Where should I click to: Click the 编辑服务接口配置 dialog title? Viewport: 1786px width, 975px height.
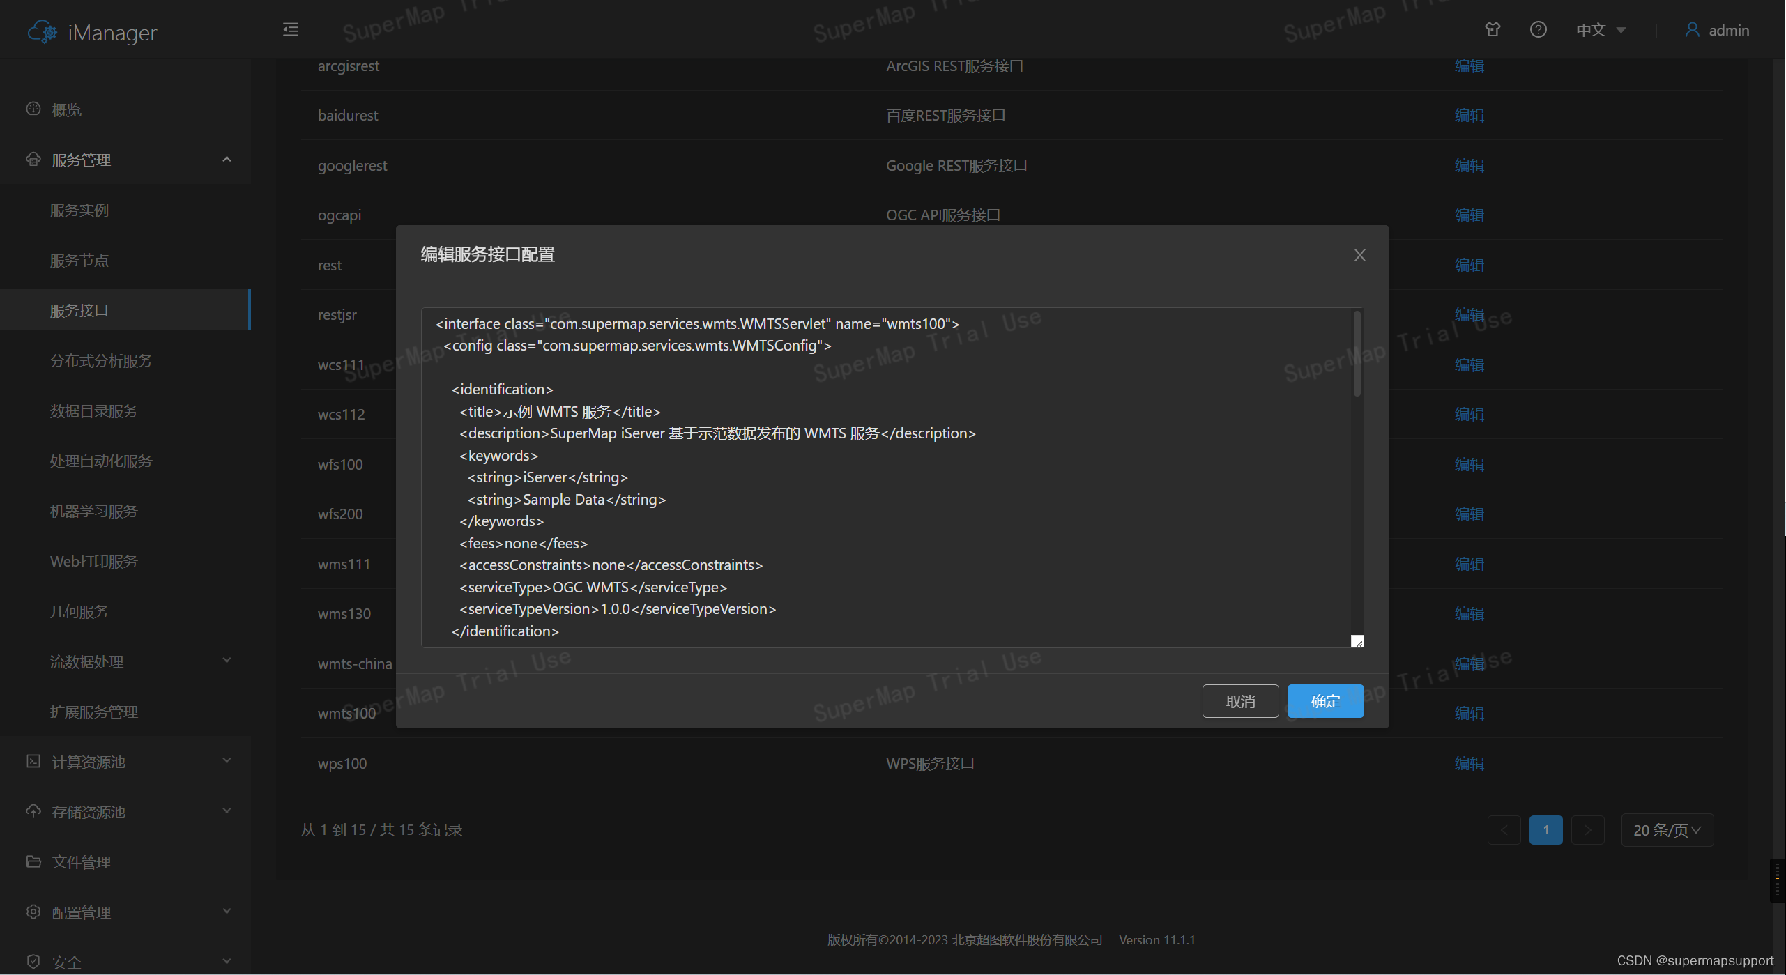pos(487,254)
